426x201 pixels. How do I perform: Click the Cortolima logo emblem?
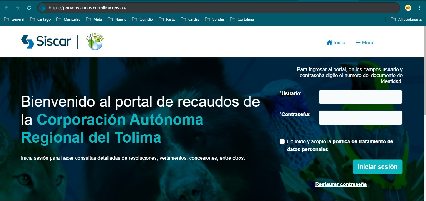coord(95,42)
